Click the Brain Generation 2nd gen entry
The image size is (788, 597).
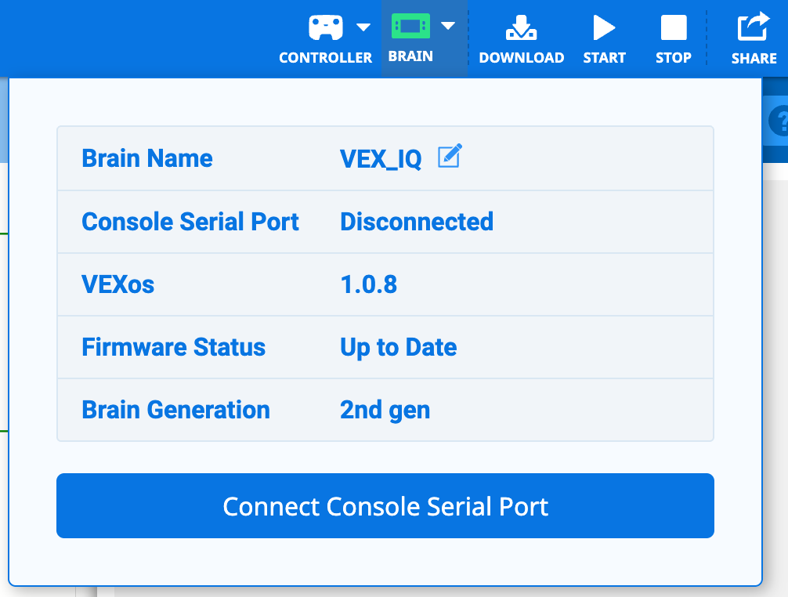point(385,410)
